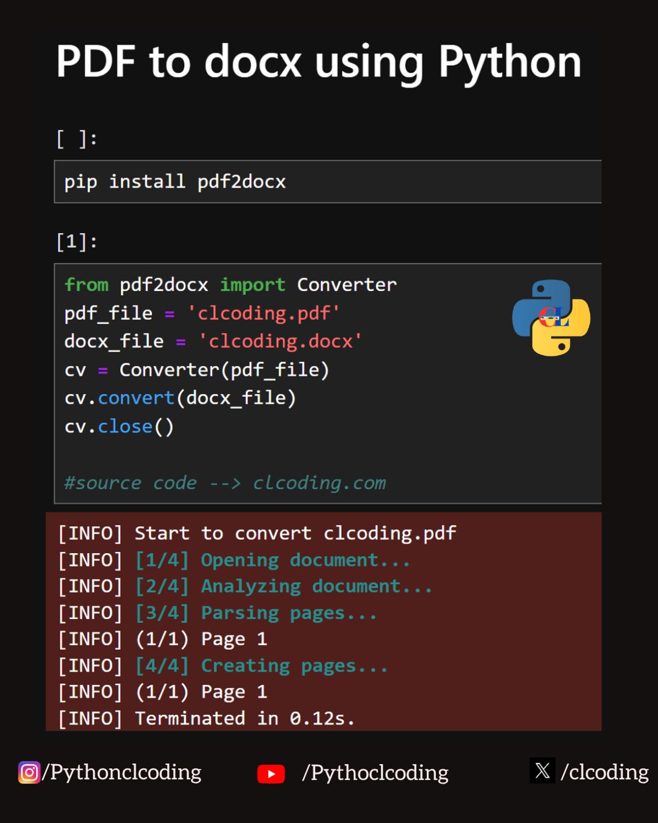
Task: Select the cv.convert(docx_file) code line
Action: coord(181,398)
